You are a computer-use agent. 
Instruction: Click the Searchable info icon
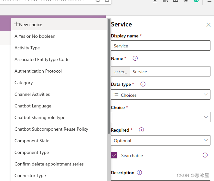[205, 155]
